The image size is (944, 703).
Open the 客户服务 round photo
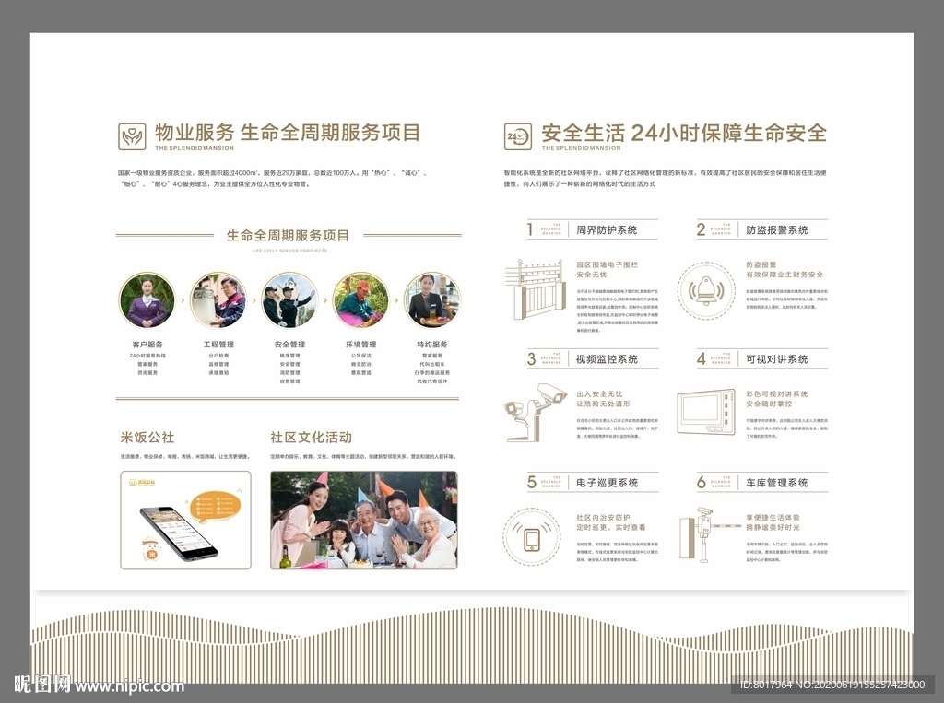147,300
